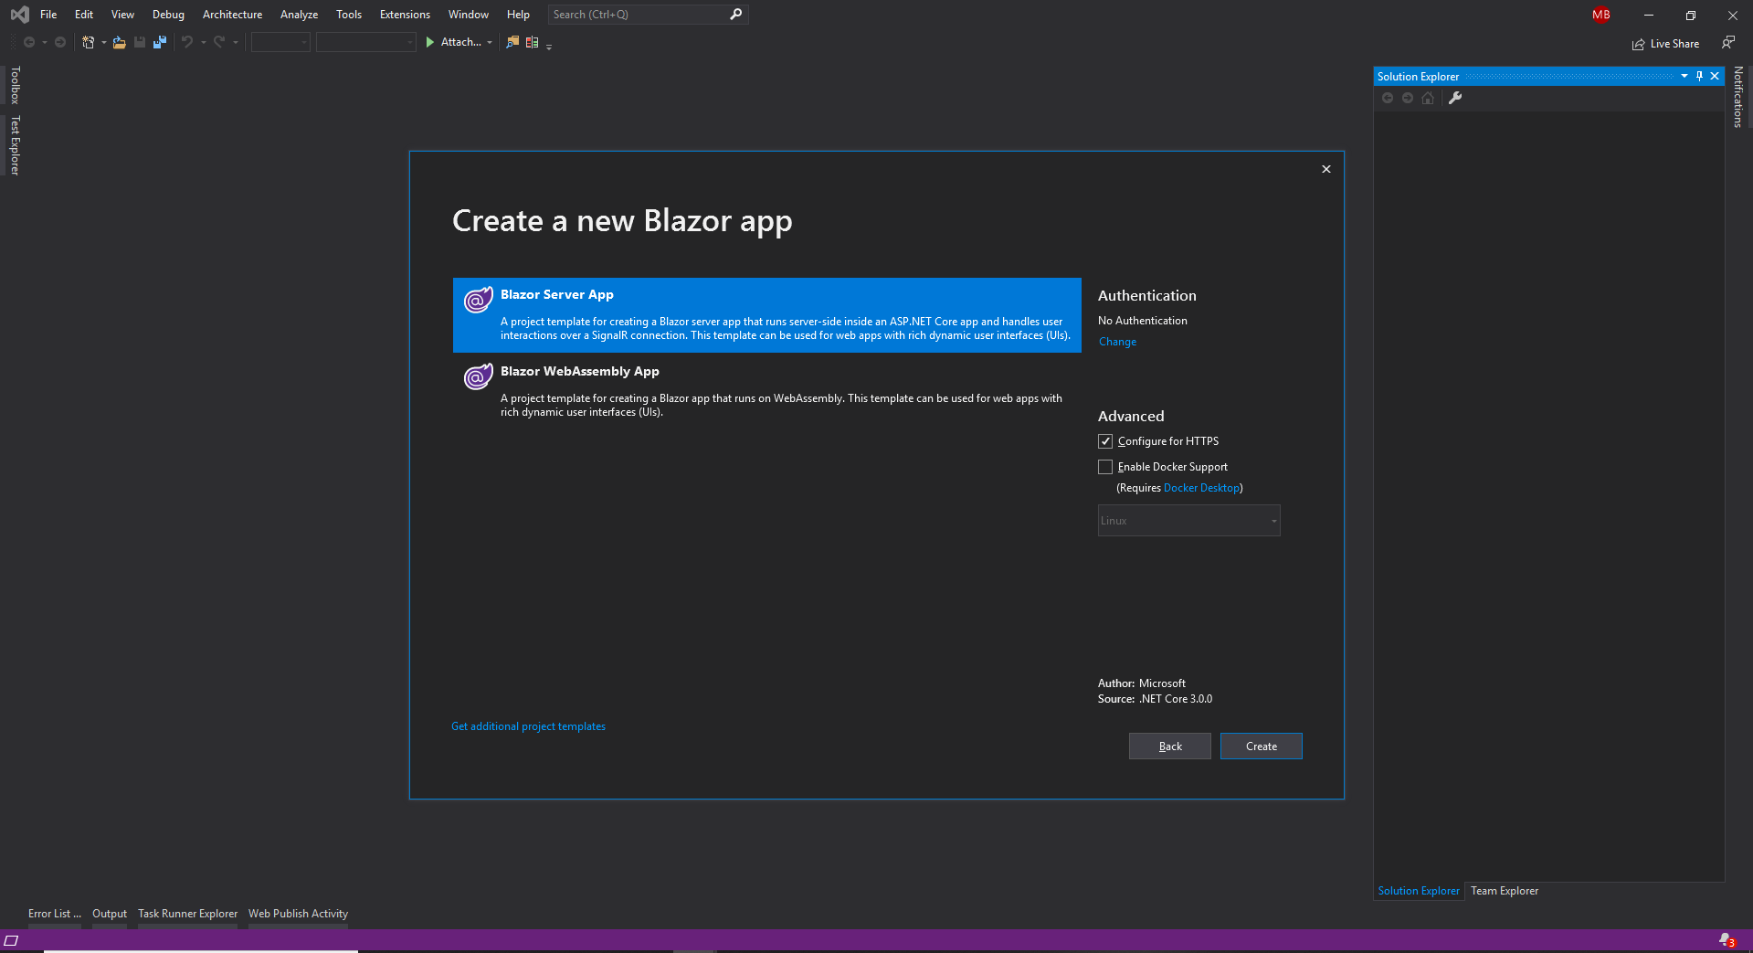Viewport: 1753px width, 953px height.
Task: Click the Redo toolbar icon
Action: point(219,42)
